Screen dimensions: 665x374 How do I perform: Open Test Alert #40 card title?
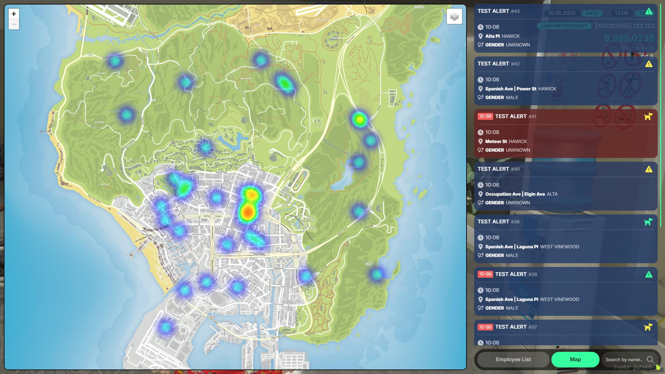498,169
